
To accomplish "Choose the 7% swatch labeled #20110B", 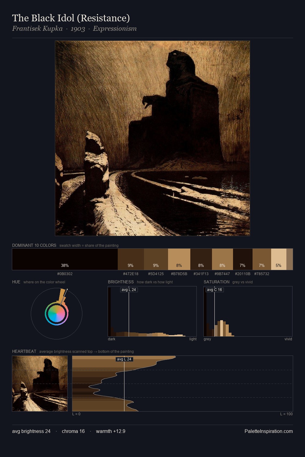I will [x=243, y=259].
